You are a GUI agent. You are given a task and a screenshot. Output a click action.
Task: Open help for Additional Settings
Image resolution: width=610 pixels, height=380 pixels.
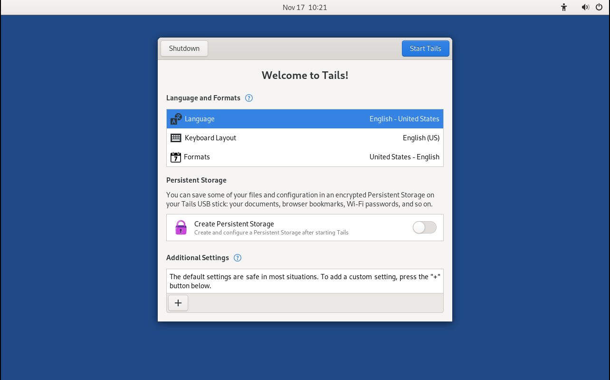238,258
